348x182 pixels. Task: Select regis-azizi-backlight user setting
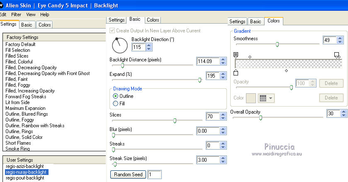pos(24,166)
